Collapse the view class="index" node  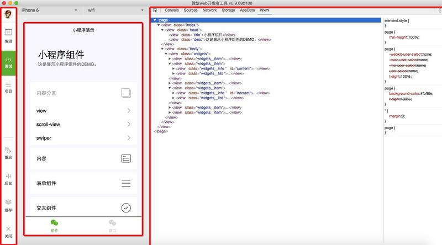[x=159, y=25]
